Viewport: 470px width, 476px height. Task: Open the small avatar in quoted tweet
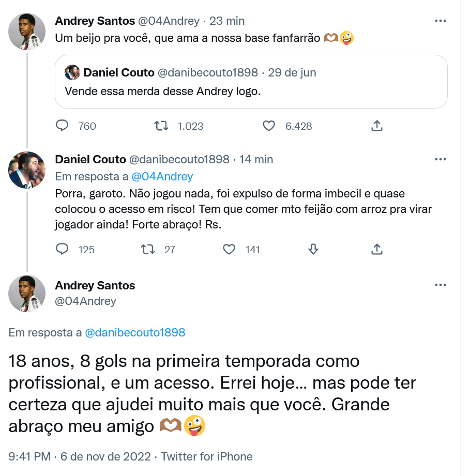(x=72, y=72)
